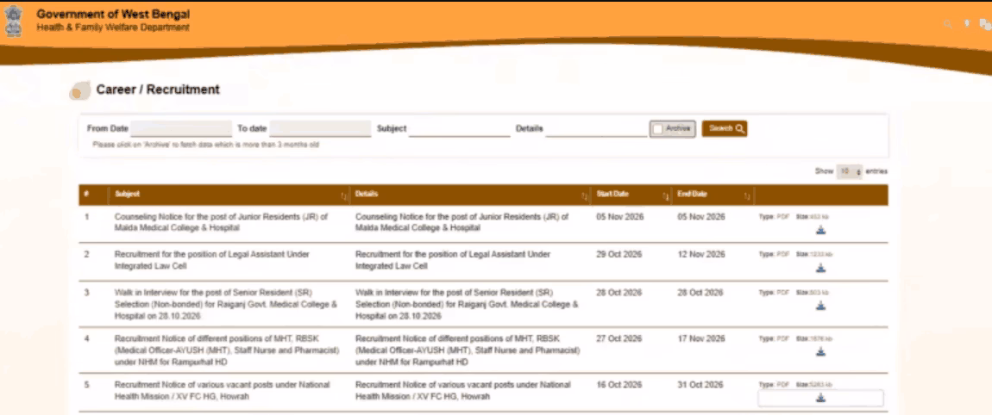Click the pin icon in the header
The image size is (992, 415).
967,23
